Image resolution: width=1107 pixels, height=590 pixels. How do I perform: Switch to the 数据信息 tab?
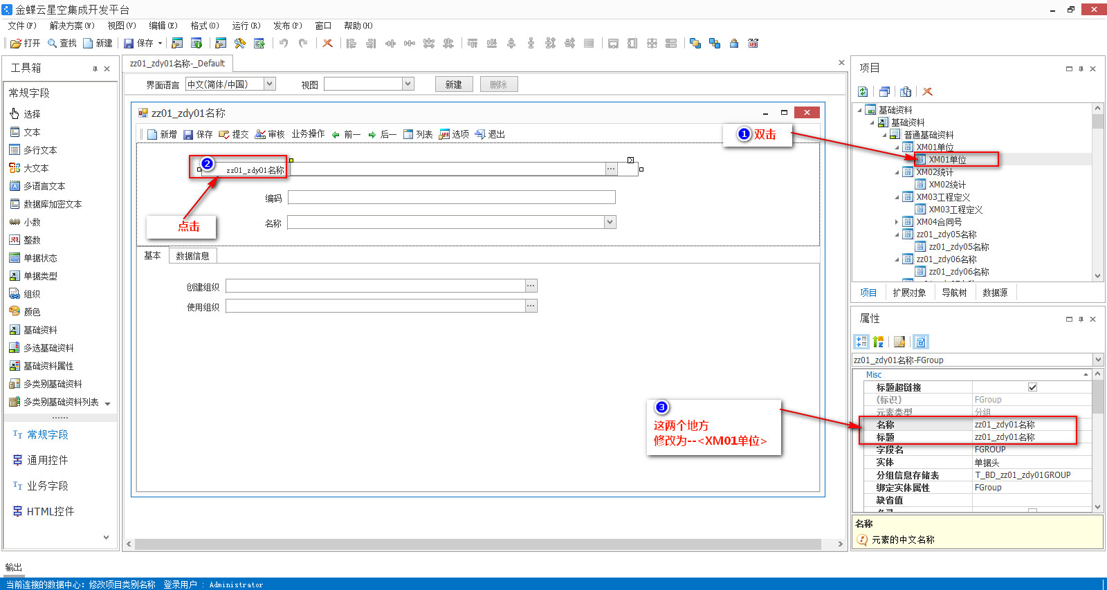click(x=192, y=256)
